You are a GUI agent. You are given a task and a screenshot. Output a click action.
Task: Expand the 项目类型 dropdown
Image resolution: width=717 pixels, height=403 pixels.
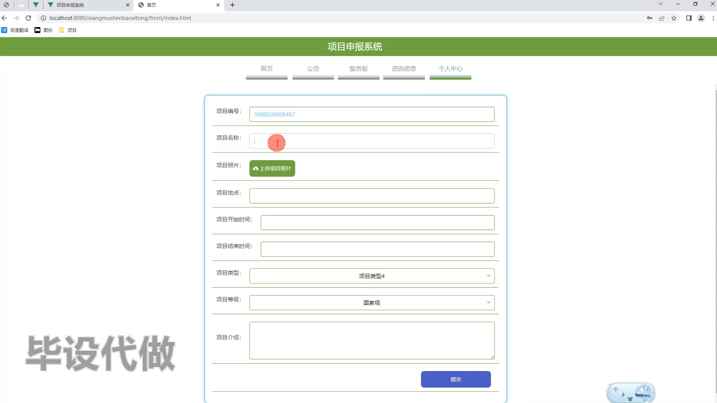pos(372,276)
